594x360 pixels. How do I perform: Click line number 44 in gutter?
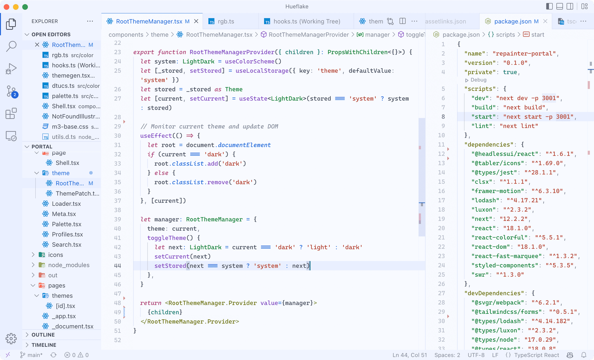pyautogui.click(x=117, y=266)
